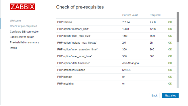The height and width of the screenshot is (106, 188).
Task: Select the Zabbix server details step
Action: click(x=22, y=37)
